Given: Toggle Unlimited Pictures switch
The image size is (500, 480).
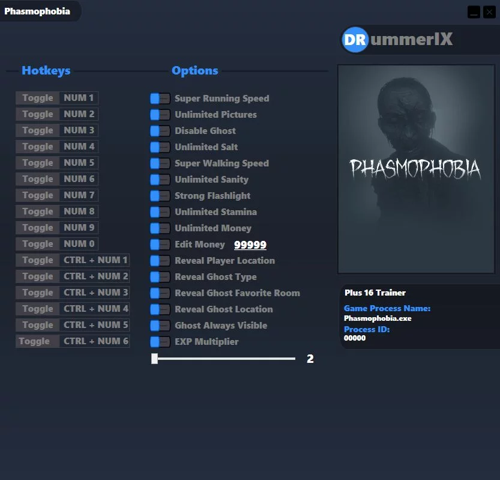Looking at the screenshot, I should coord(160,115).
